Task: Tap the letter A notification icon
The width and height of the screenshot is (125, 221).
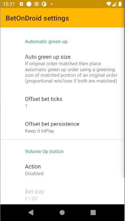Action: click(22, 4)
